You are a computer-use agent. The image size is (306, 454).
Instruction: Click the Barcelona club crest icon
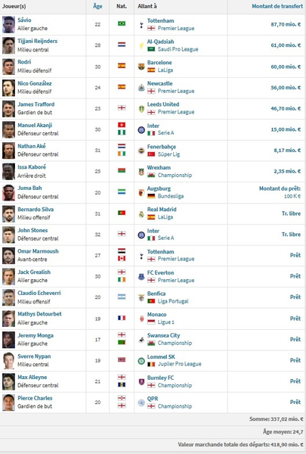[141, 67]
